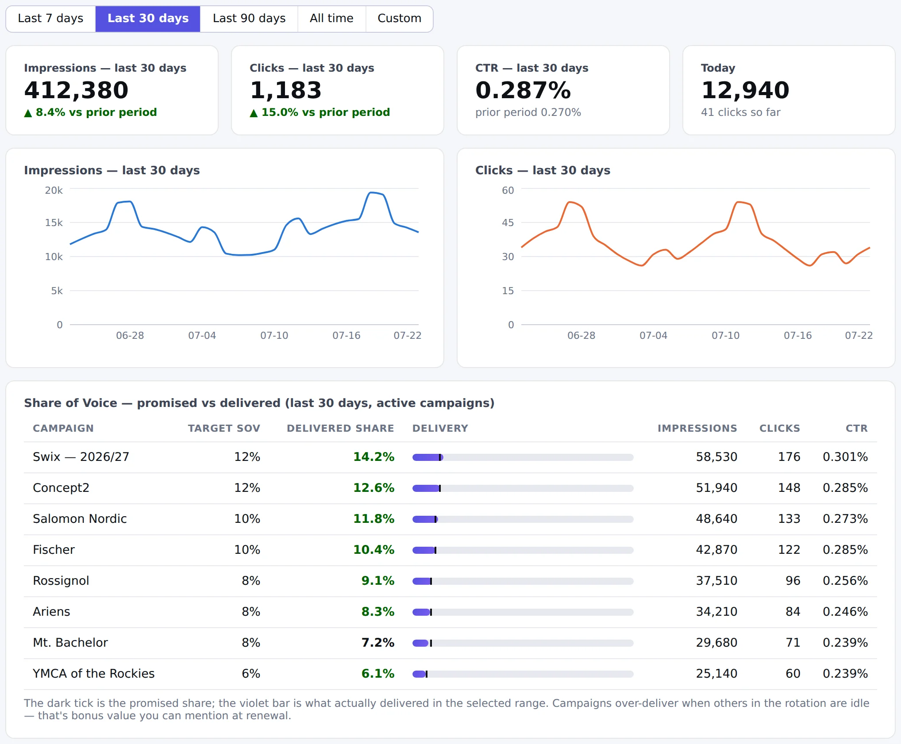Click the Share of Voice section heading
901x744 pixels.
point(259,403)
